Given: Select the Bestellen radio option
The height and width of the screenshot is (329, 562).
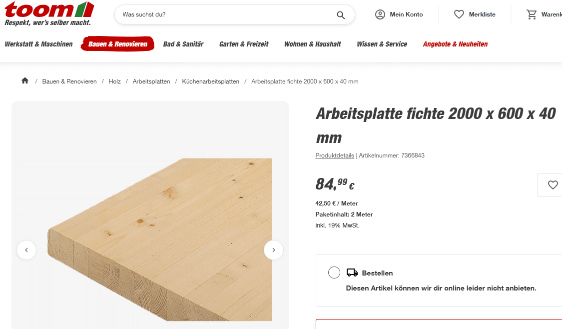Looking at the screenshot, I should coord(334,272).
